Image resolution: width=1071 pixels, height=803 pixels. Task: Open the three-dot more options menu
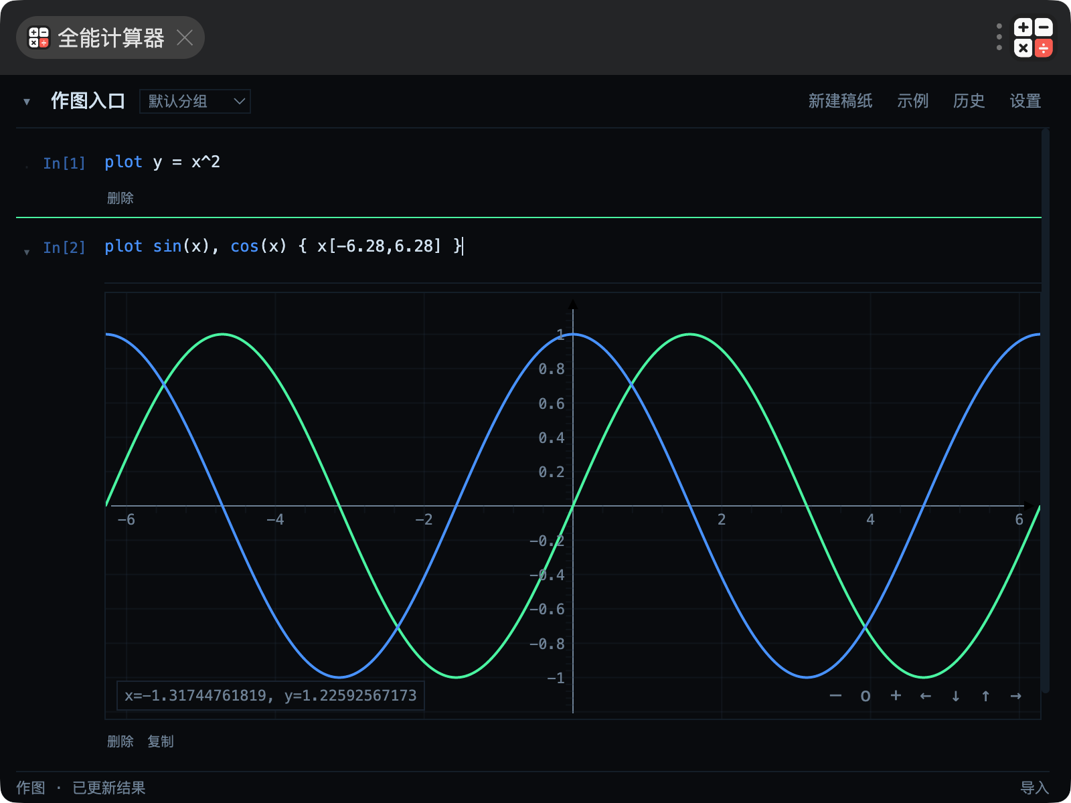coord(999,37)
